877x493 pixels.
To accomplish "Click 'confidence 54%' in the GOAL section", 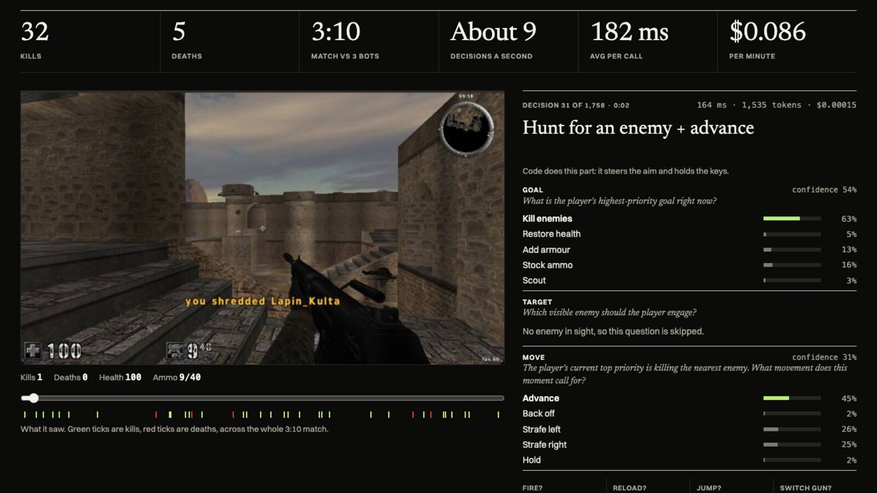I will (x=824, y=190).
